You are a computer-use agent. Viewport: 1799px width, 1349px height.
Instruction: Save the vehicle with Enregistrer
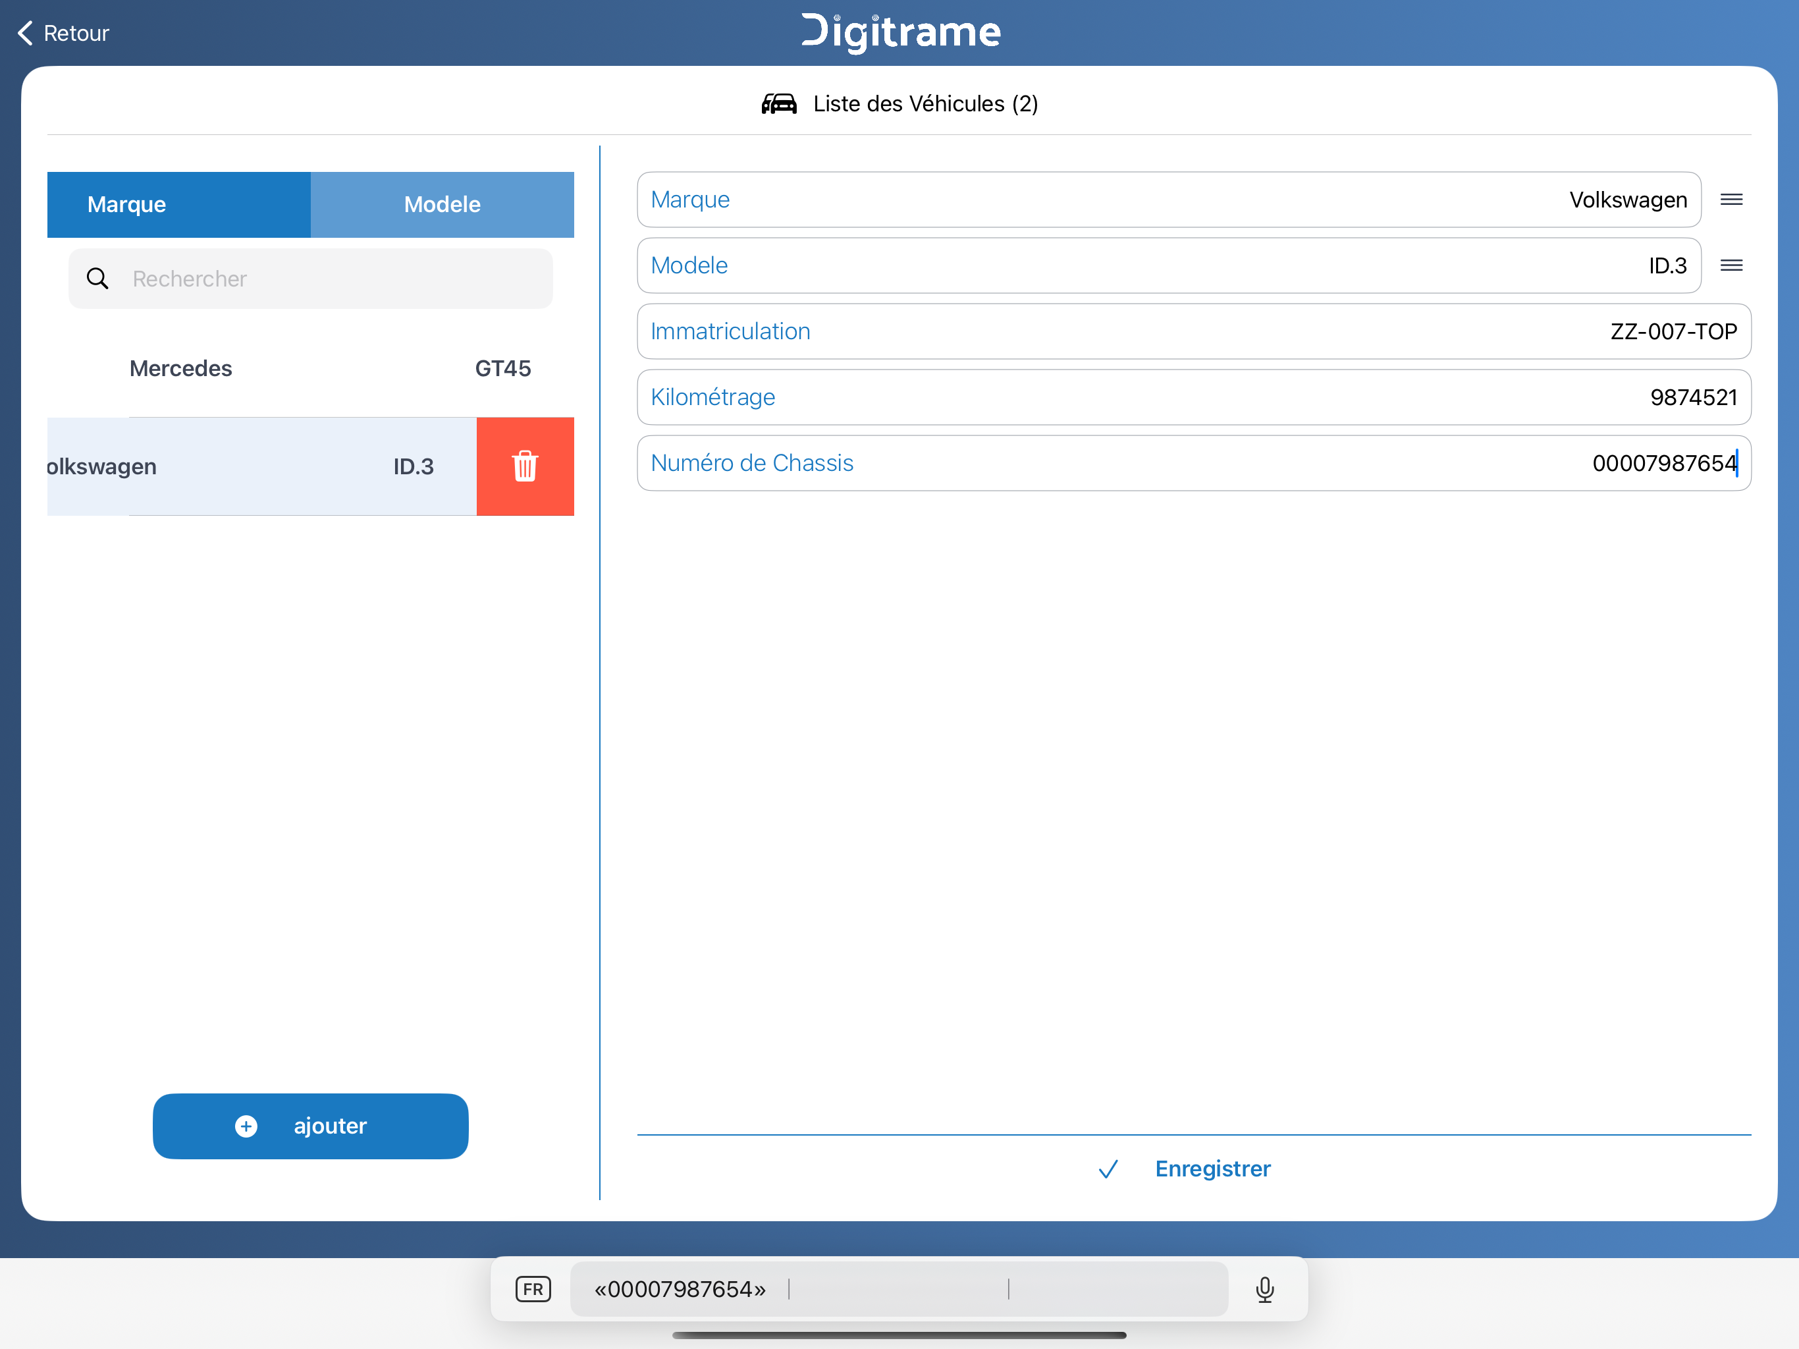tap(1194, 1169)
